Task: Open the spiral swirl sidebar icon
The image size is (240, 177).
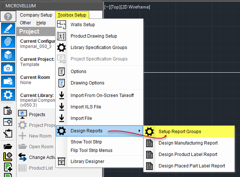Action: pos(8,42)
